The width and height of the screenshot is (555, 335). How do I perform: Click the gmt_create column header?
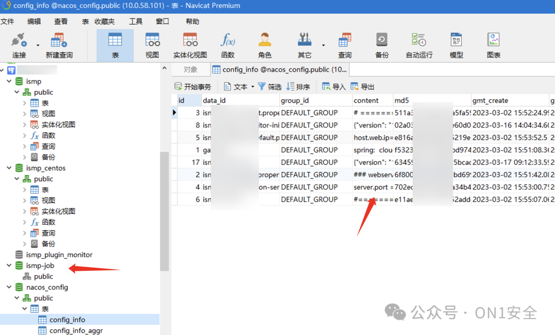pos(510,101)
